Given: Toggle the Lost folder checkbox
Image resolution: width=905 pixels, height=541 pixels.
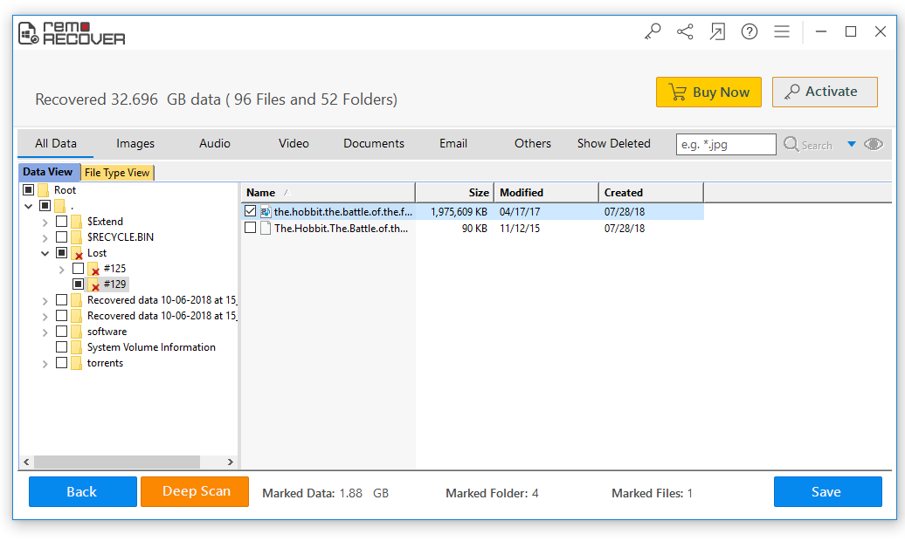Looking at the screenshot, I should [x=61, y=253].
